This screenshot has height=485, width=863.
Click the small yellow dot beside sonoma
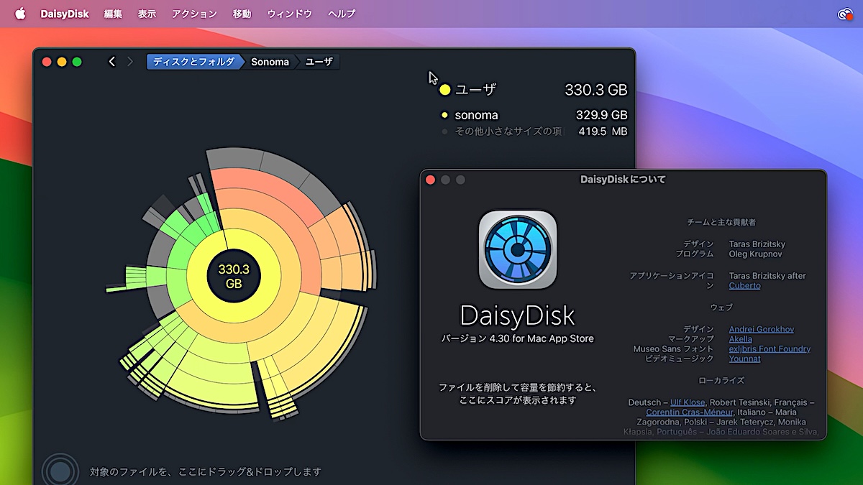[445, 115]
